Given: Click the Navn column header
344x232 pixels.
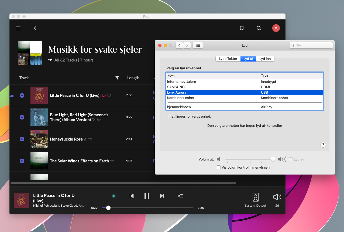Looking at the screenshot, I should click(213, 76).
